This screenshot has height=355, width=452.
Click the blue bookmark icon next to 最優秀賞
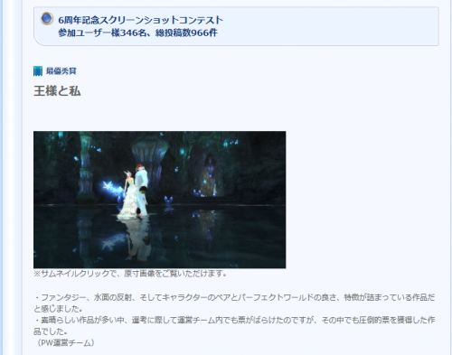click(x=38, y=71)
